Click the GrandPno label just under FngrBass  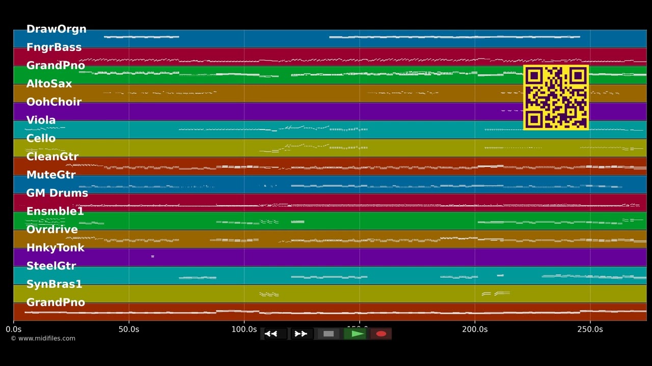(56, 66)
